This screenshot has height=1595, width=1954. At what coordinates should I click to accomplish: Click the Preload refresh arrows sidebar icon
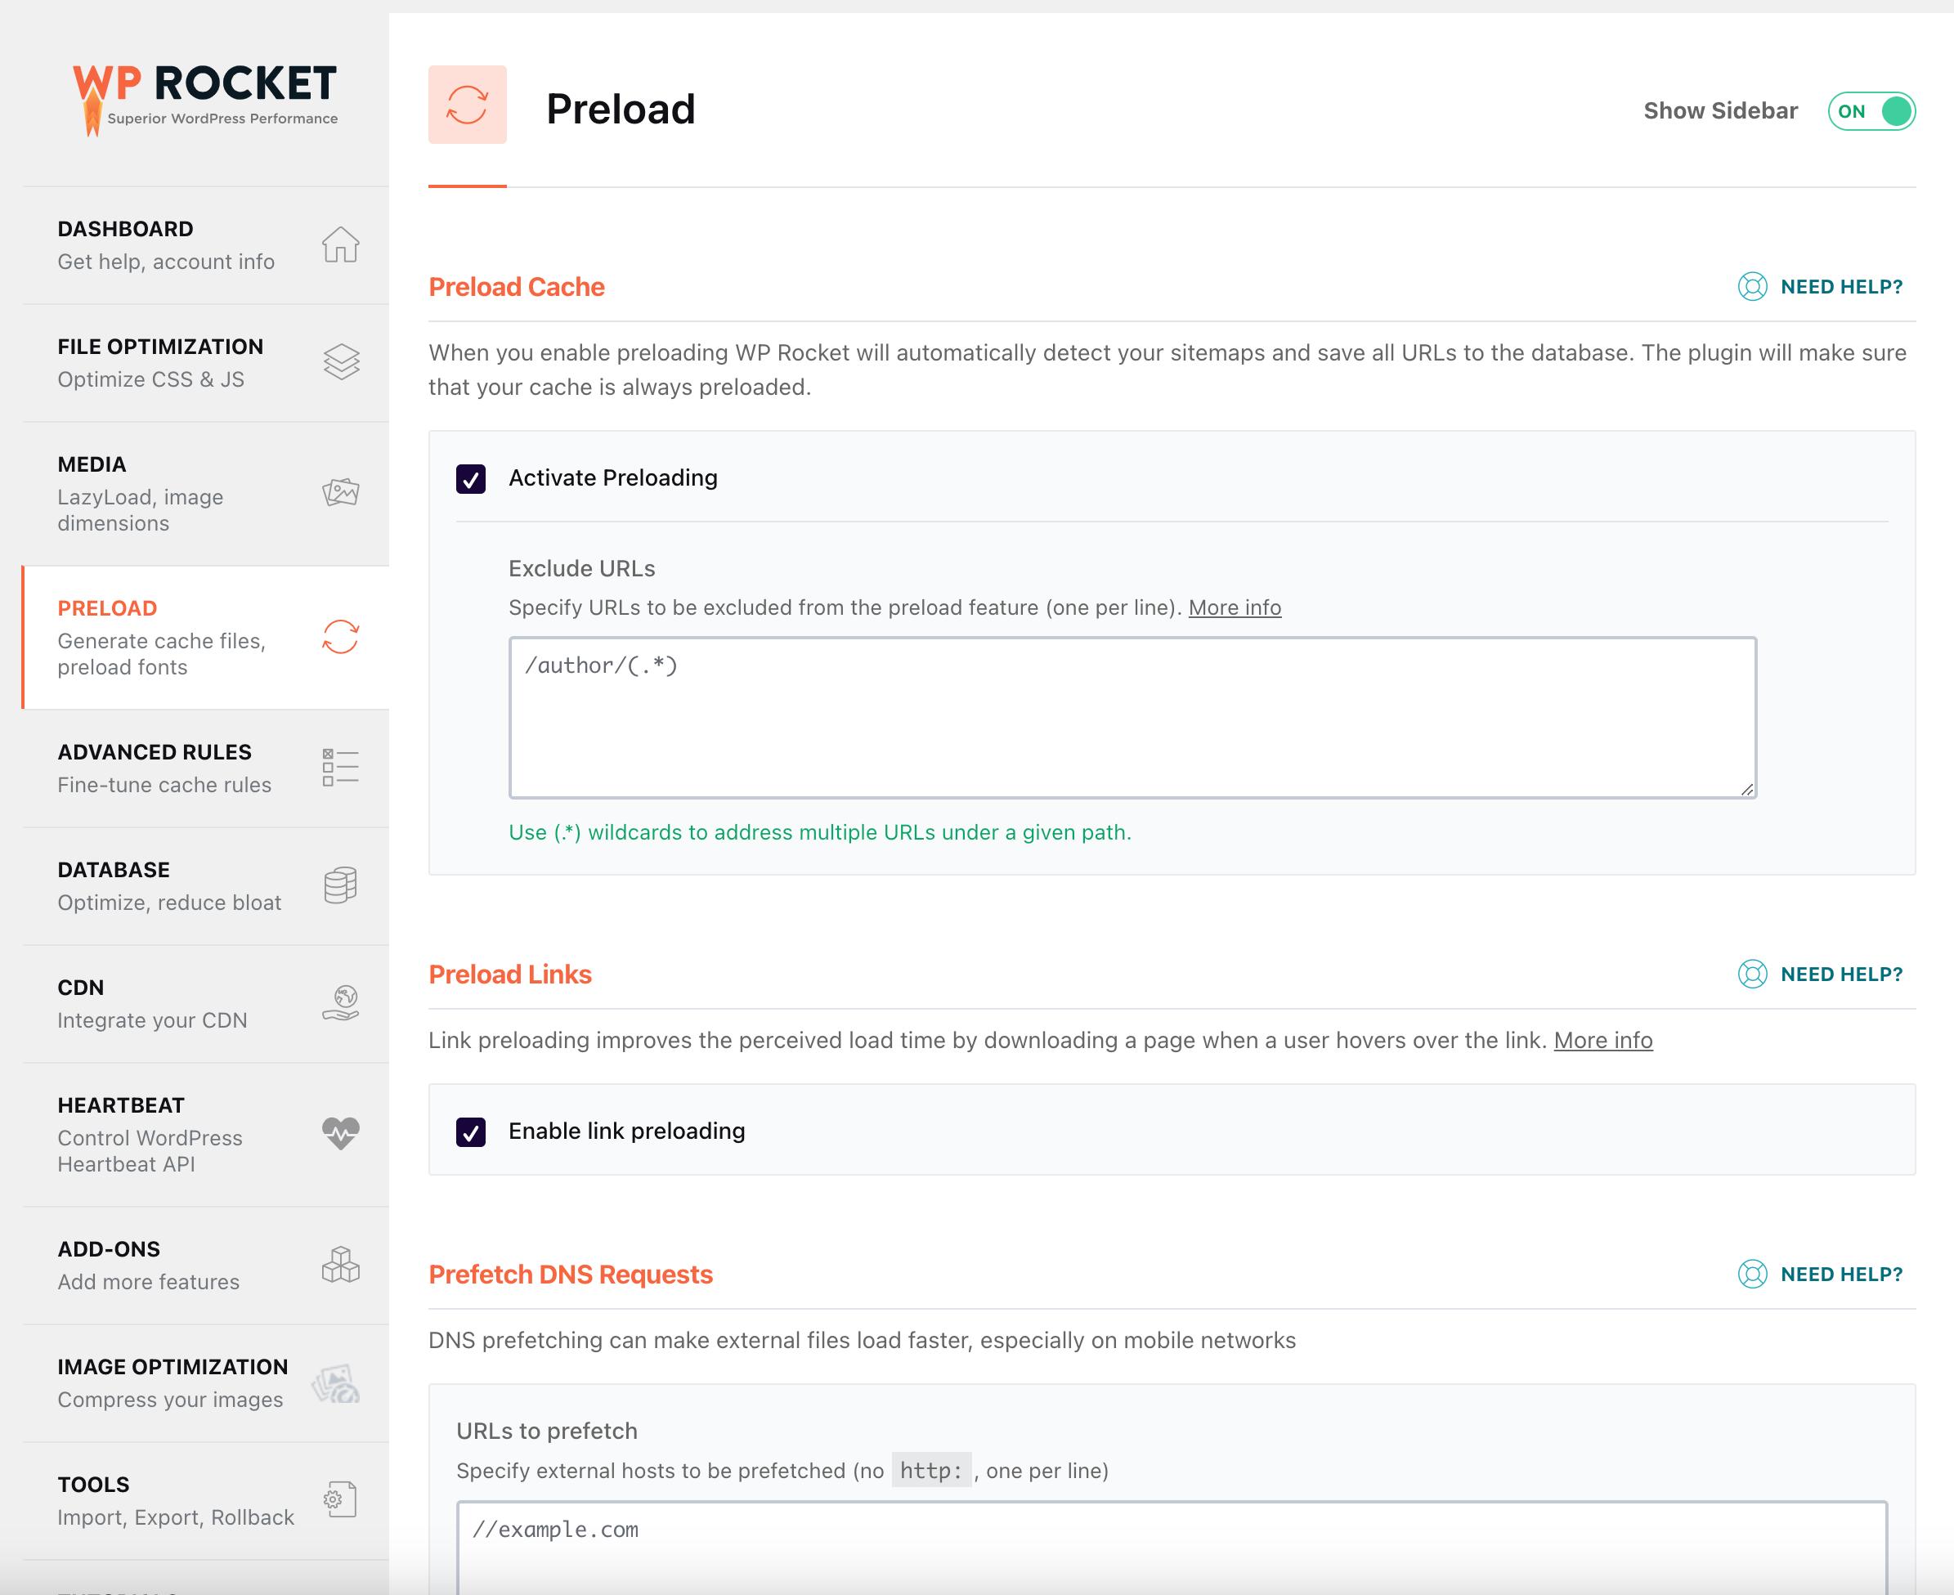(341, 637)
